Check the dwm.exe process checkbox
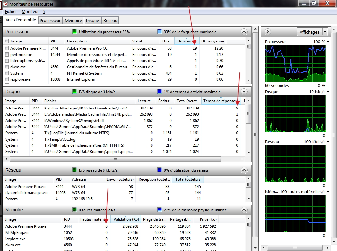 point(7,67)
